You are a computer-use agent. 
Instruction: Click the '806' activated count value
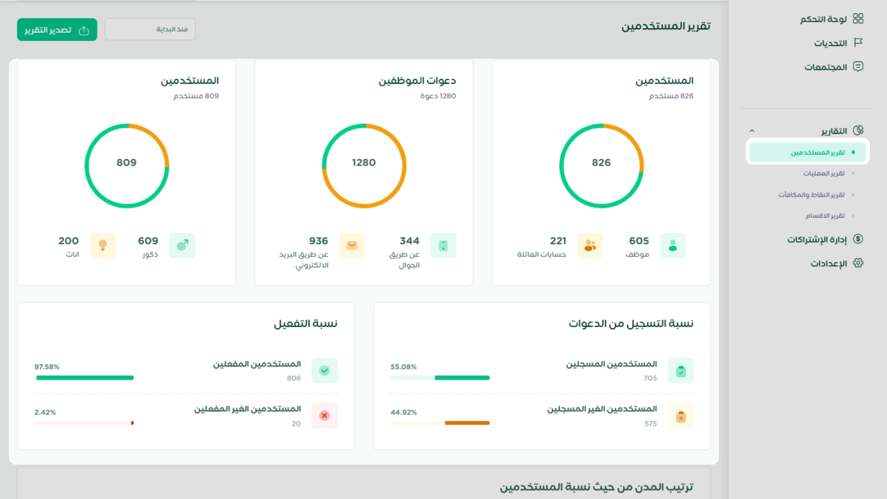294,378
